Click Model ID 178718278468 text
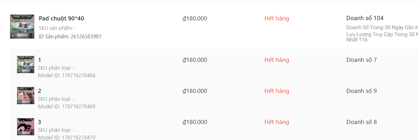Screen dimensions: 418x140 point(66,75)
